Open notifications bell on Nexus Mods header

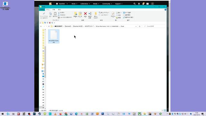pos(143,4)
